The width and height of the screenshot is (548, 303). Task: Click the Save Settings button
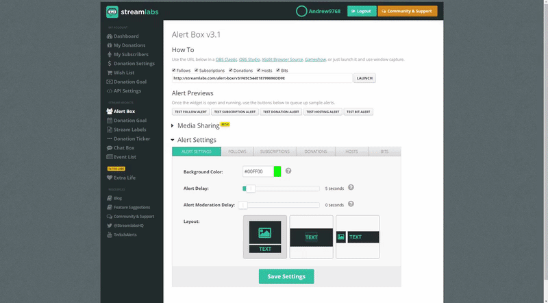pos(286,276)
